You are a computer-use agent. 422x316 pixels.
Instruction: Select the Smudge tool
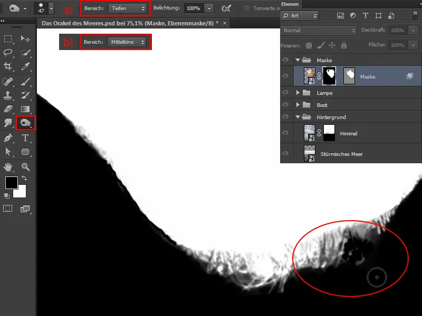8,123
